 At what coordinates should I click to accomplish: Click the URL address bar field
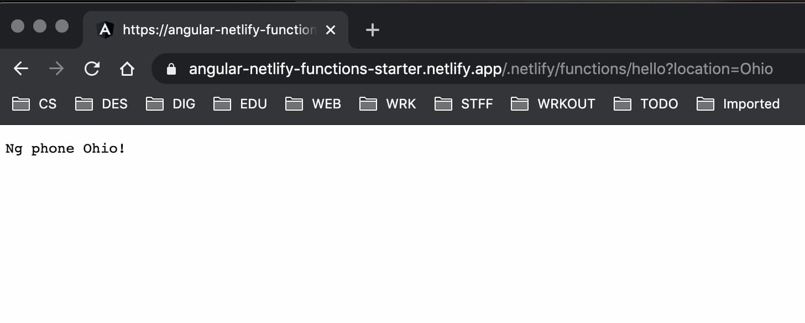pyautogui.click(x=480, y=69)
